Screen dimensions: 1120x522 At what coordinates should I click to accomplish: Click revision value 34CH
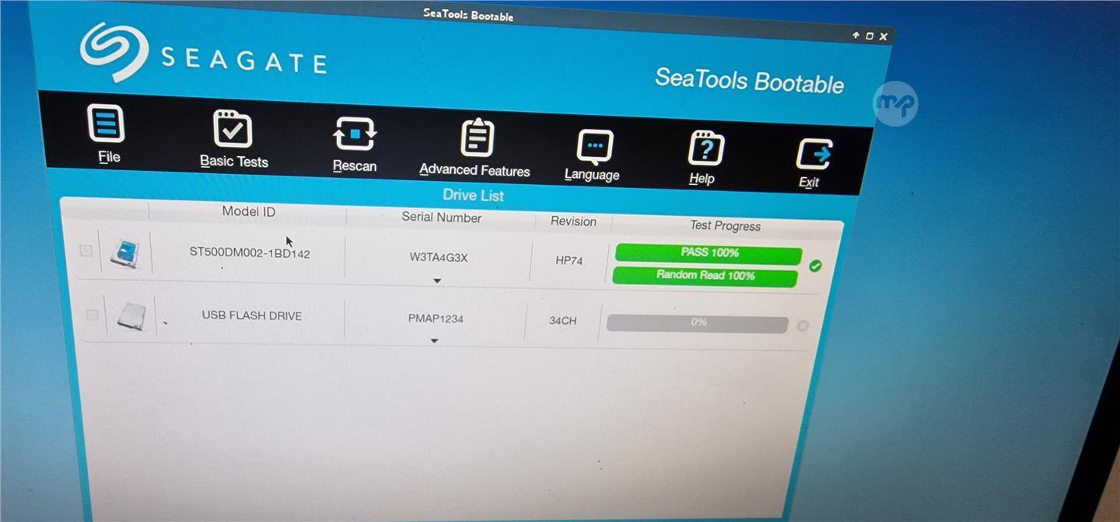pos(563,320)
